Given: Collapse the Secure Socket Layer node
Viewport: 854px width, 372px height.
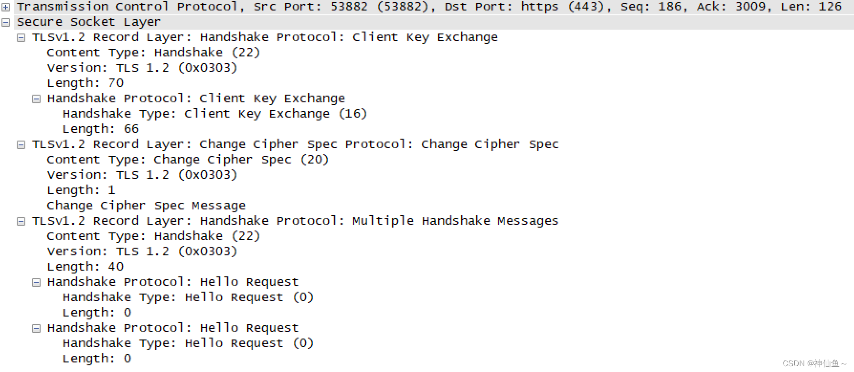Looking at the screenshot, I should pos(5,22).
